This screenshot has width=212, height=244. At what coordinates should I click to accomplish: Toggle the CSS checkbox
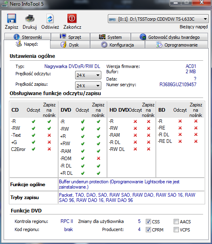coord(148,221)
